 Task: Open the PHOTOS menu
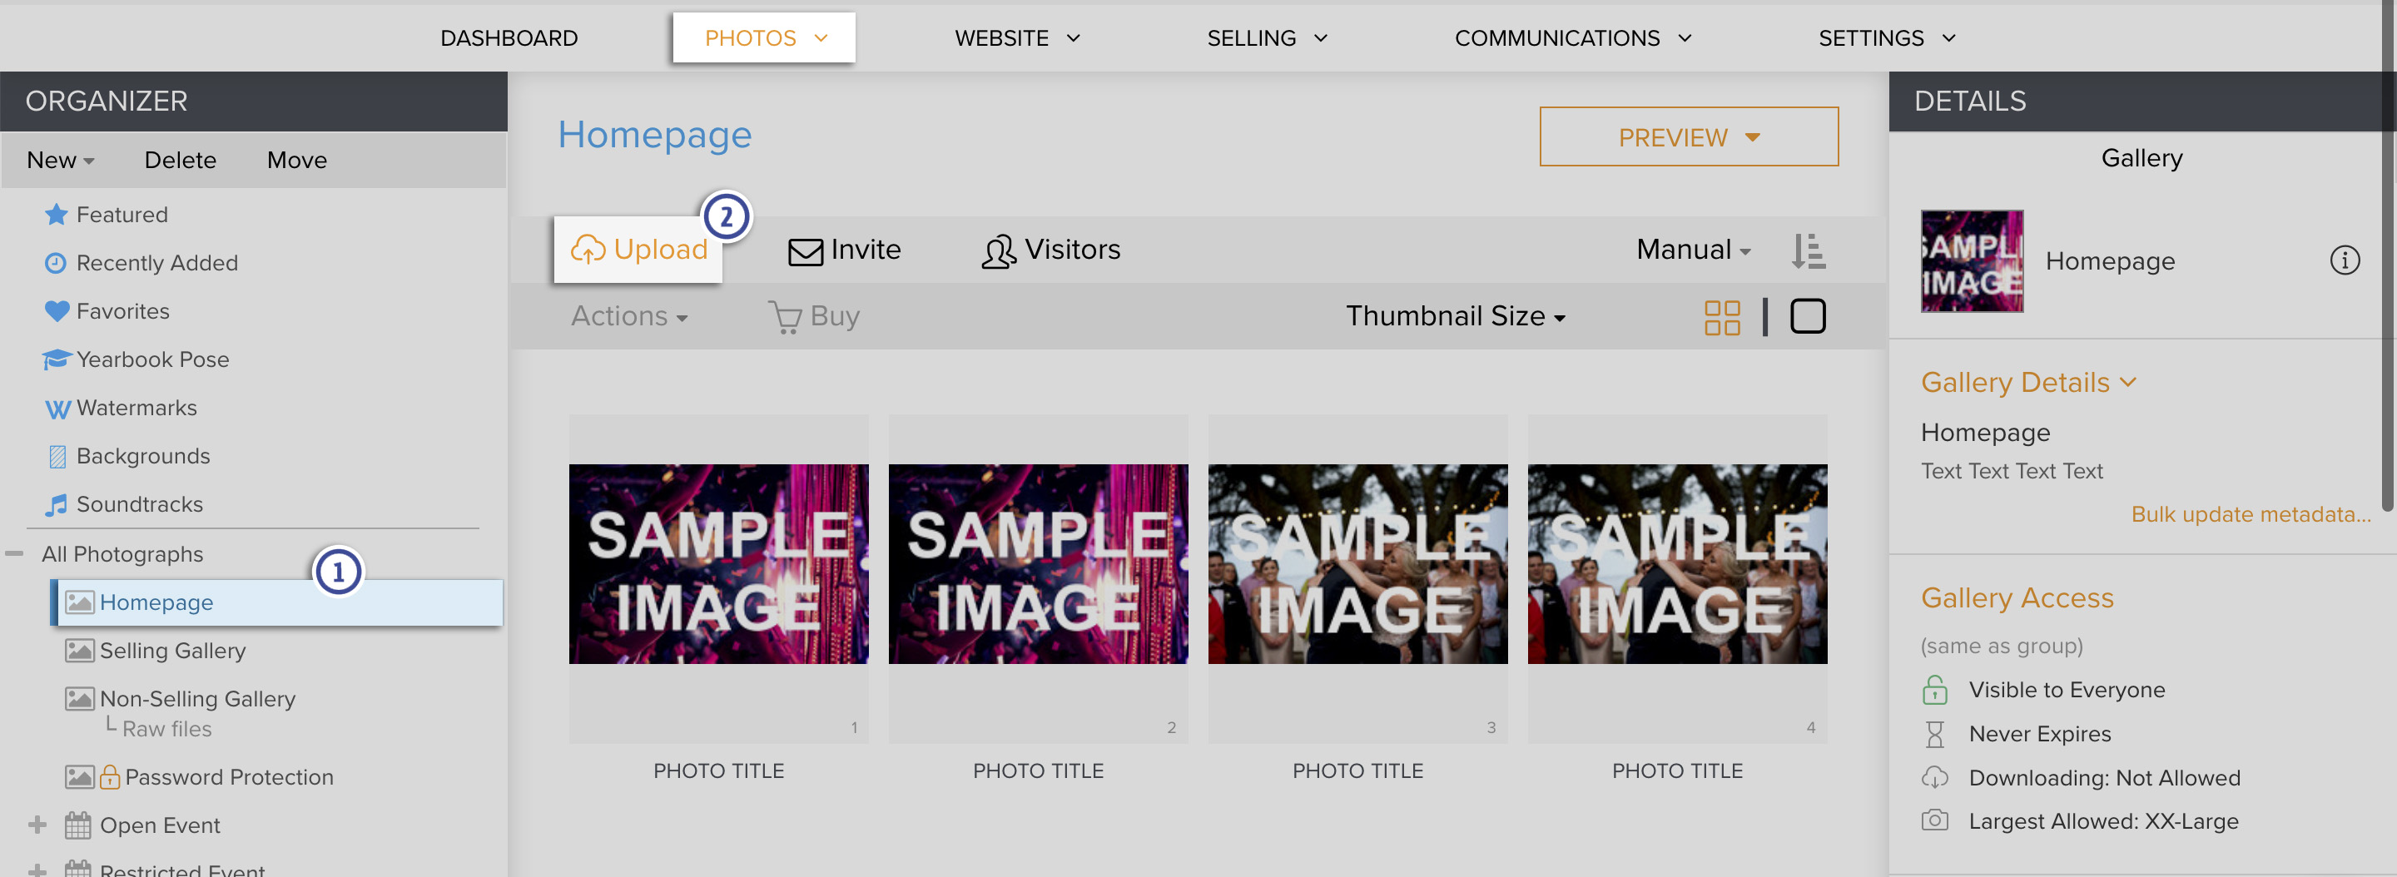tap(764, 38)
